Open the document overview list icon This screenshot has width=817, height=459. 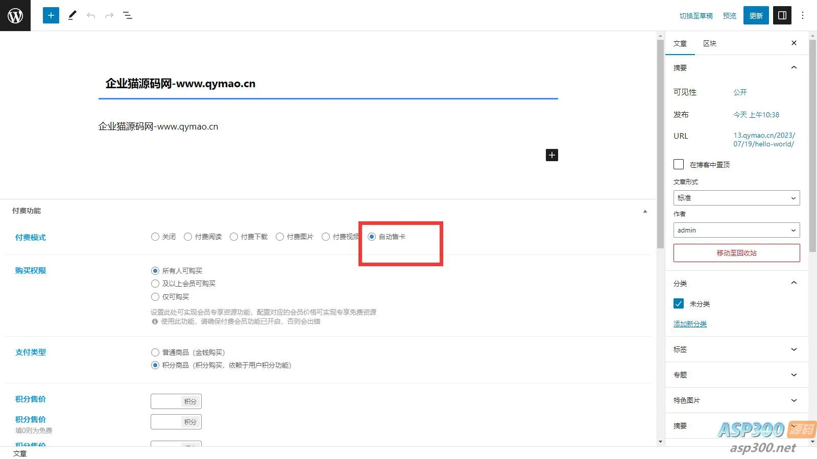coord(128,16)
